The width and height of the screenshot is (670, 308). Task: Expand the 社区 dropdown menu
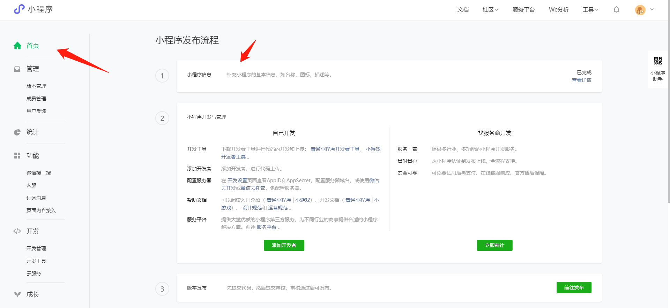pyautogui.click(x=490, y=10)
